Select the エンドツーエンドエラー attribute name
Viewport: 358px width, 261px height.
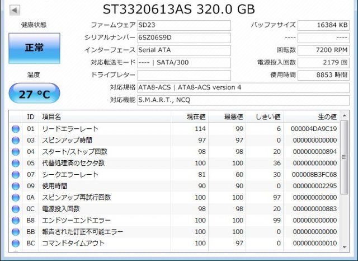tap(77, 220)
